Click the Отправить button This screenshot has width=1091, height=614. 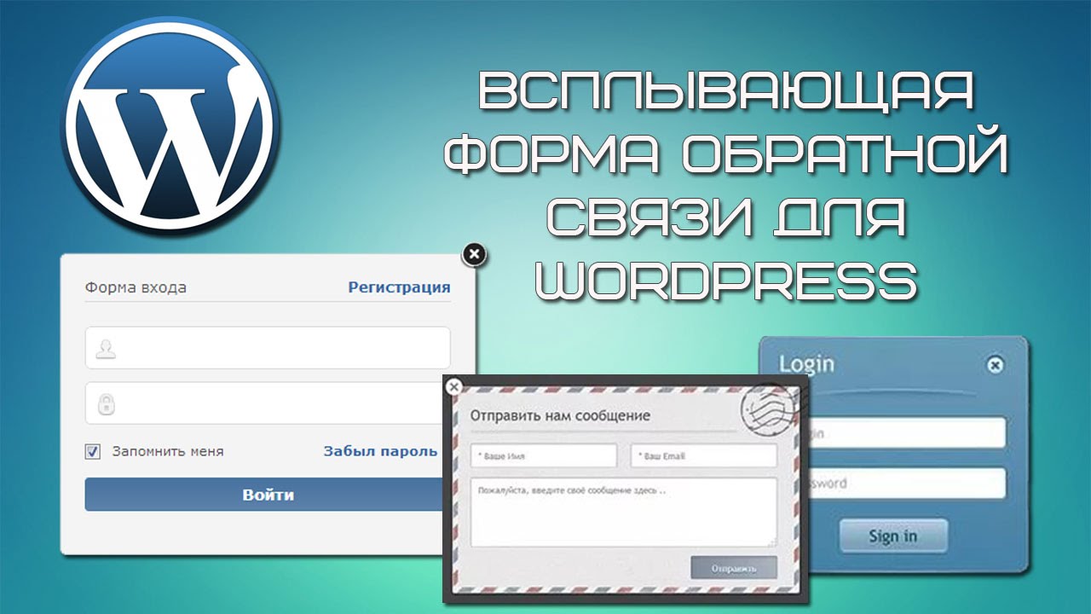coord(734,568)
